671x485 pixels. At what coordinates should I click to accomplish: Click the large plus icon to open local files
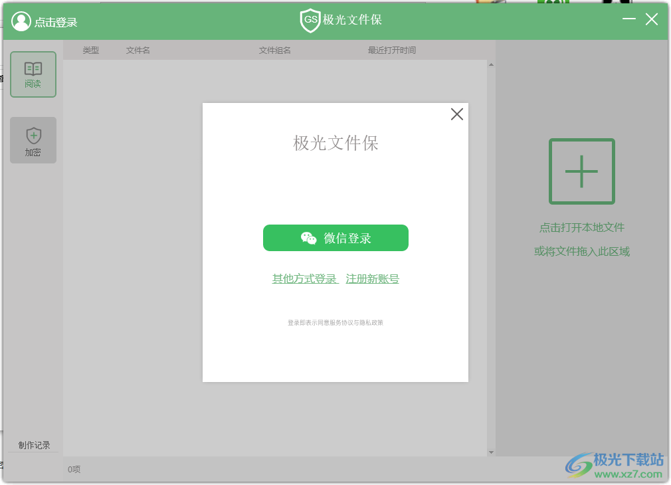(x=581, y=171)
